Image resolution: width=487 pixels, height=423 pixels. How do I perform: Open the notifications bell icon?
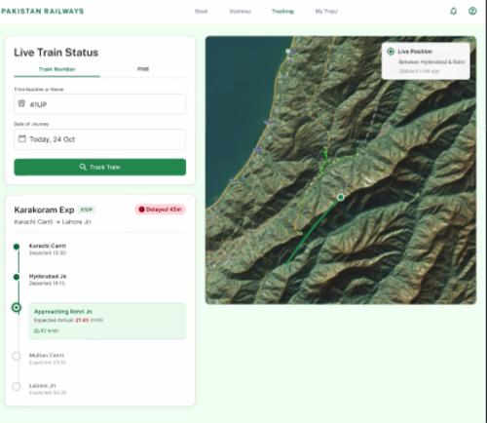(454, 11)
